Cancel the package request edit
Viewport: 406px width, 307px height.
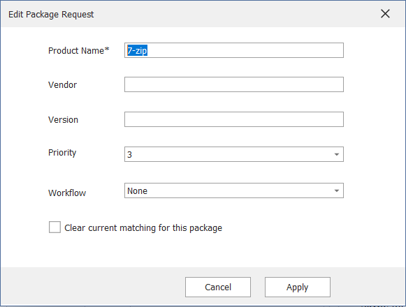coord(218,287)
